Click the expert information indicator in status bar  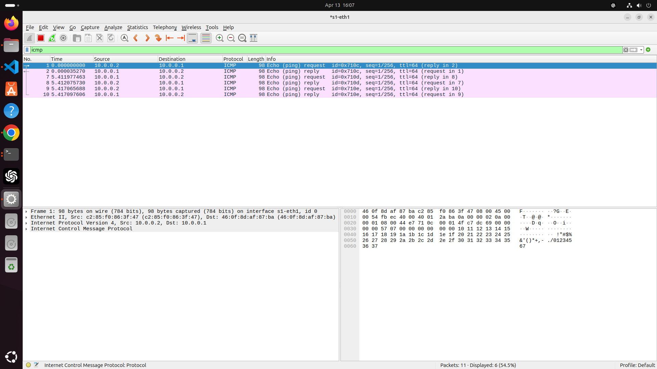(x=28, y=365)
